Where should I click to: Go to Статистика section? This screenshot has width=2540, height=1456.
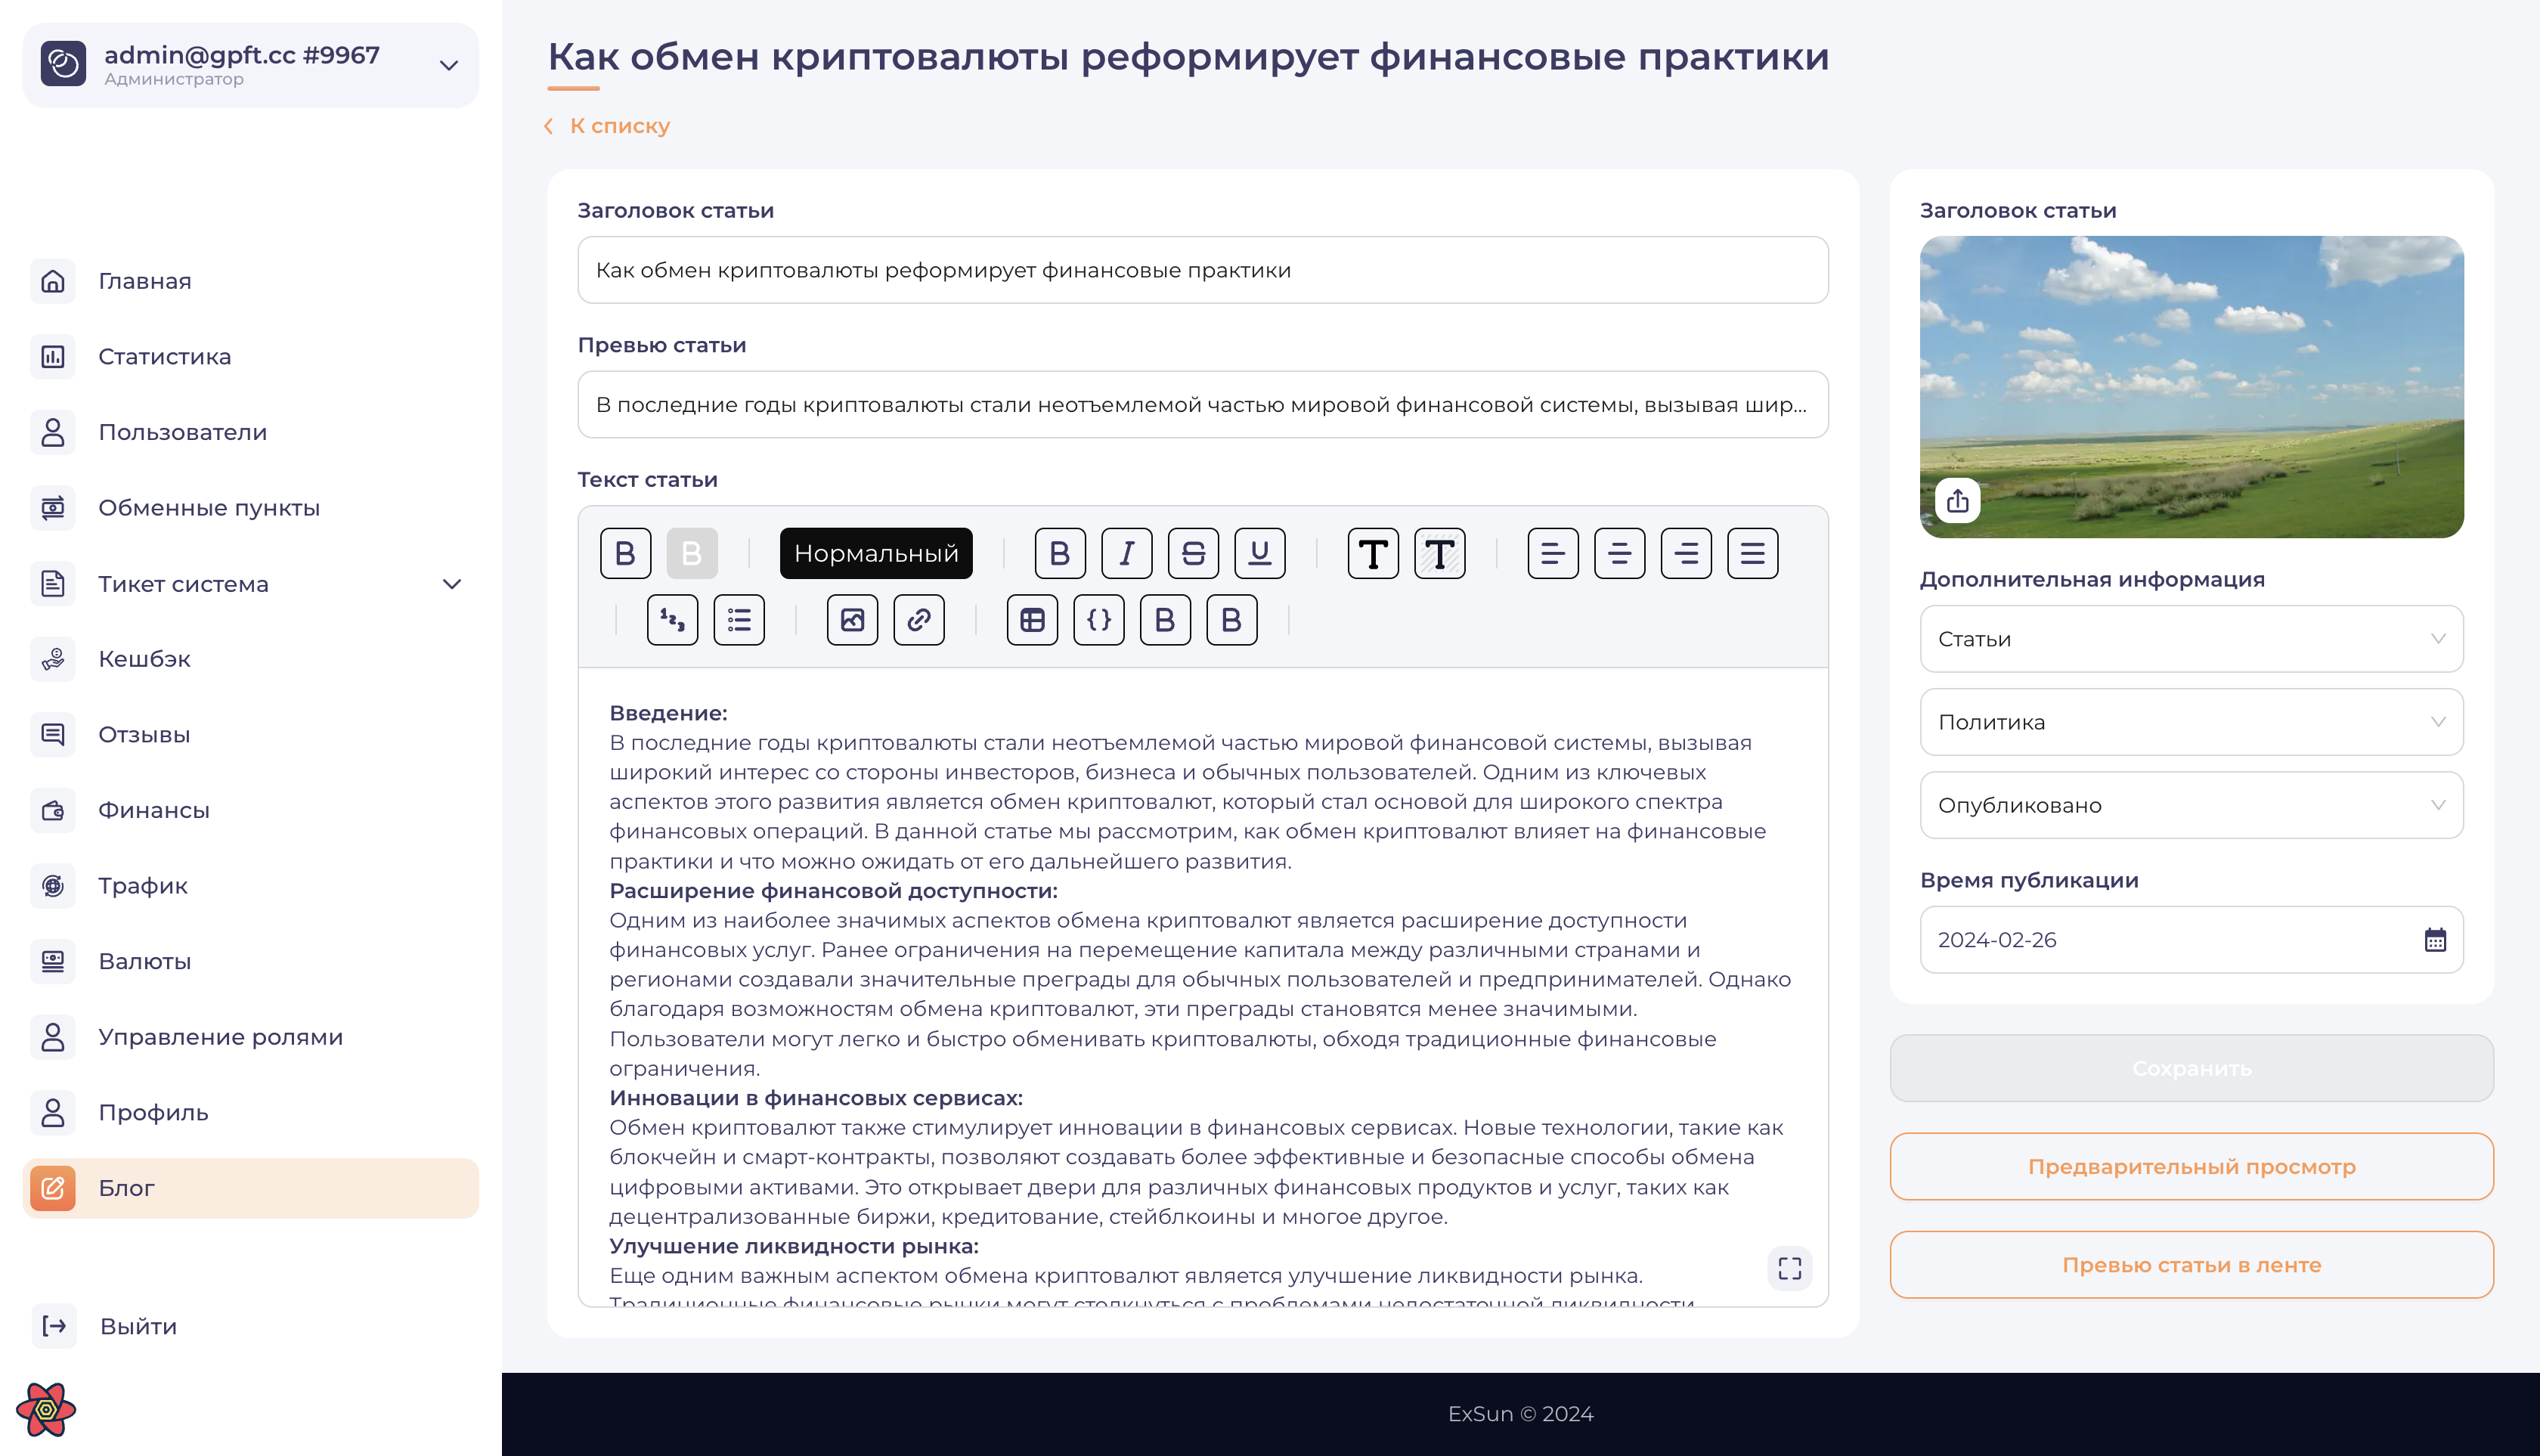[x=251, y=357]
